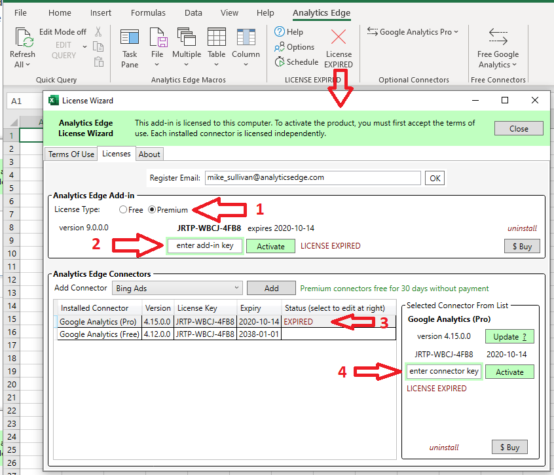Open the About tab
Viewport: 554px width, 475px height.
coord(149,154)
